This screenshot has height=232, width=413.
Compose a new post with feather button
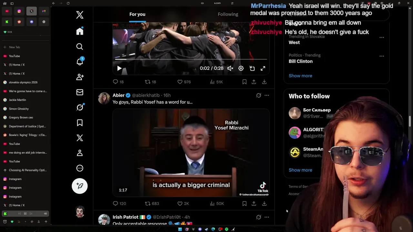click(80, 186)
